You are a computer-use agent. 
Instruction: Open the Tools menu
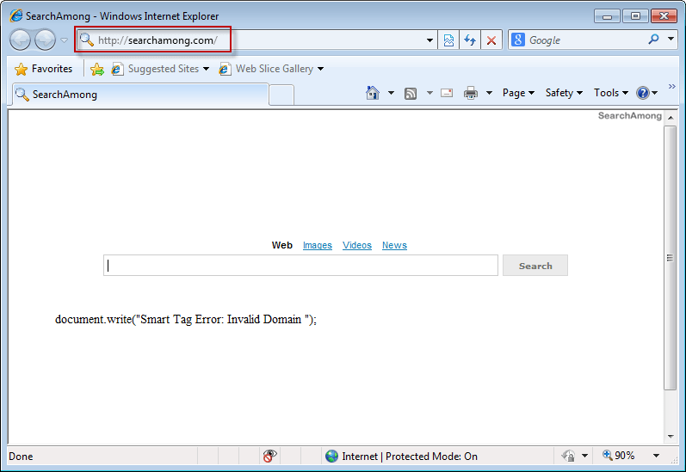[x=611, y=93]
